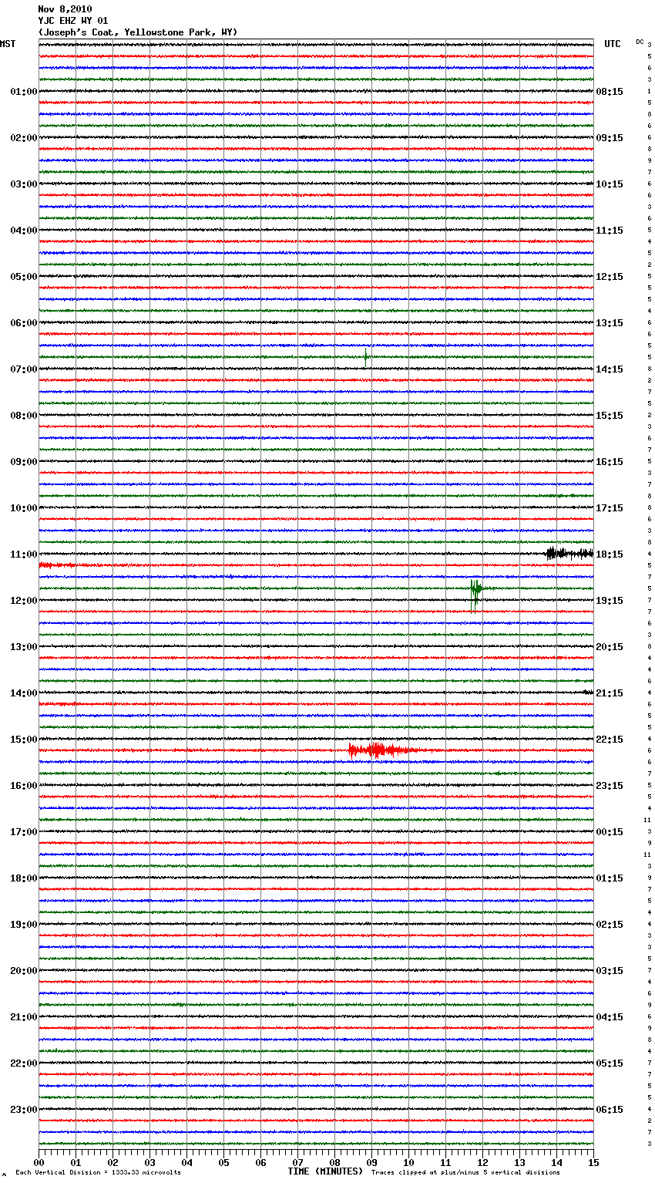
Task: Click the 20:15 UTC time label
Action: click(x=610, y=647)
